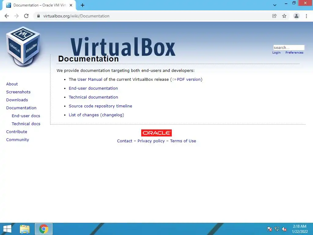Go to About in the sidebar
313x235 pixels.
(x=12, y=84)
